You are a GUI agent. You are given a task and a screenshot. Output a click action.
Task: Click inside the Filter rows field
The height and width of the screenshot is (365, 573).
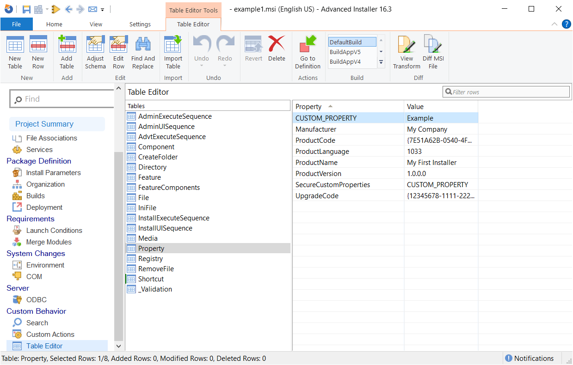(x=504, y=91)
